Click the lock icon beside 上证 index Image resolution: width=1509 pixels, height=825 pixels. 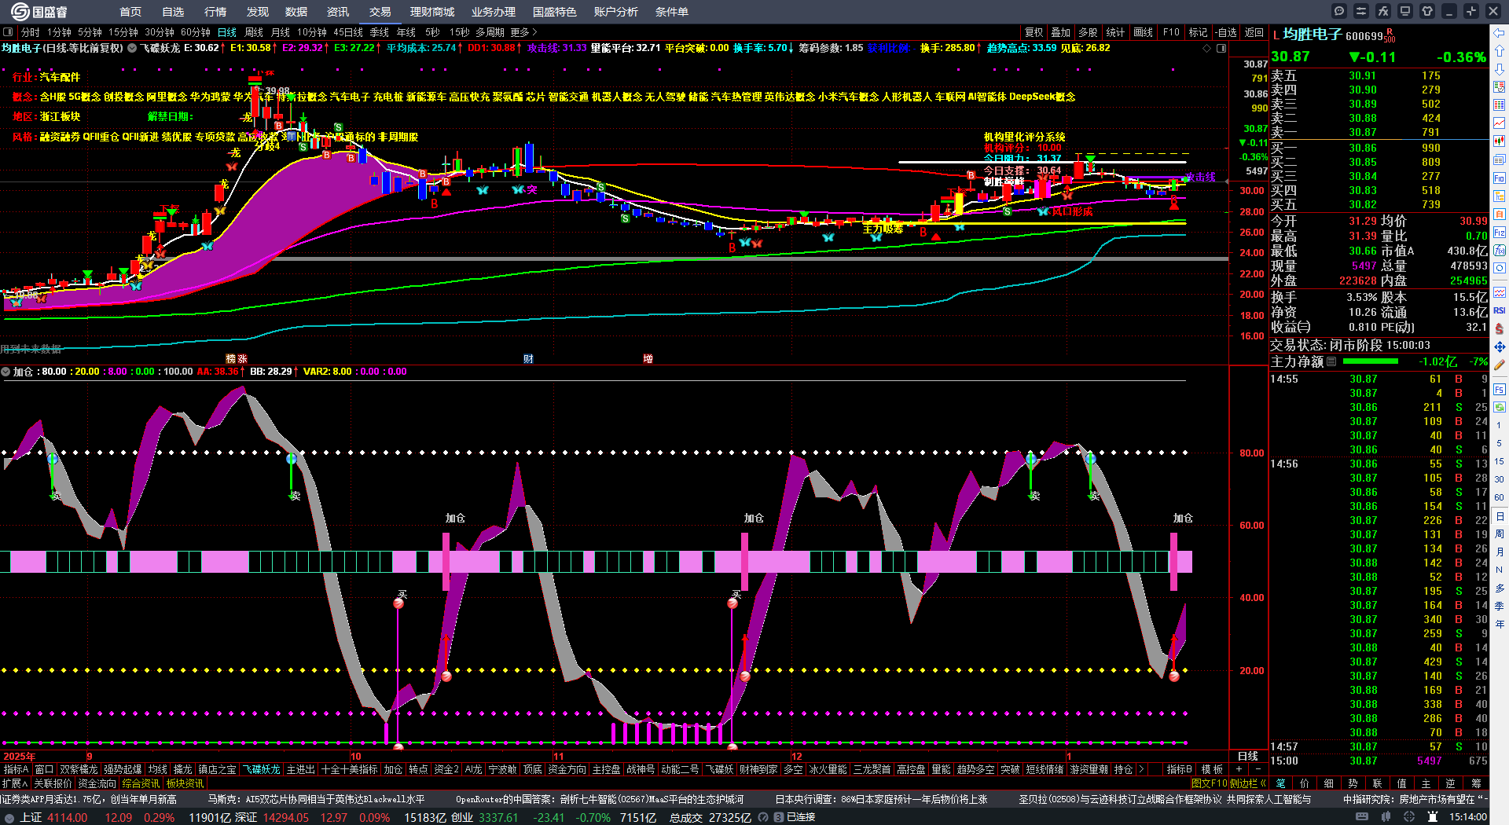9,818
